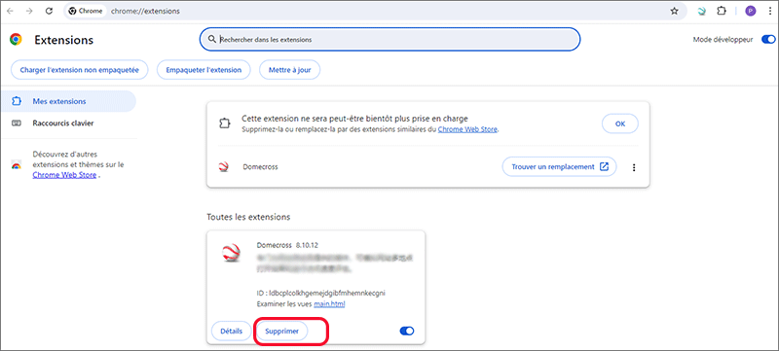This screenshot has height=351, width=779.
Task: Click the Chrome logo beside Extensions title
Action: (16, 40)
